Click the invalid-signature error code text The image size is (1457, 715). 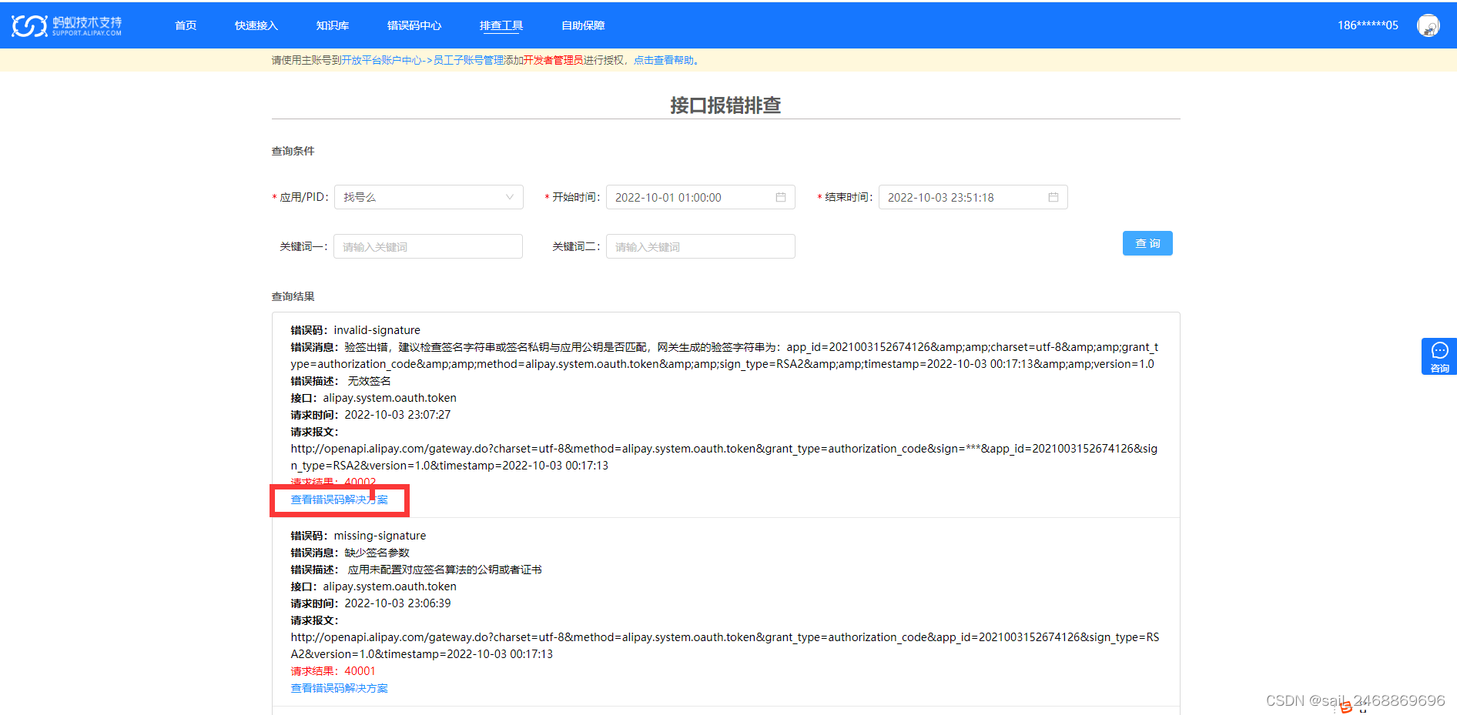[377, 330]
